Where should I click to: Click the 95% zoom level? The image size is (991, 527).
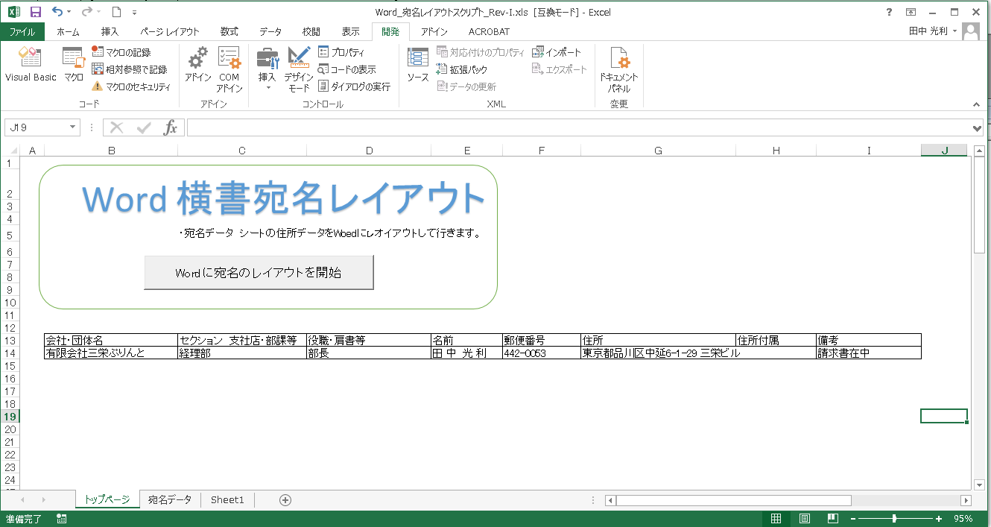pyautogui.click(x=963, y=519)
